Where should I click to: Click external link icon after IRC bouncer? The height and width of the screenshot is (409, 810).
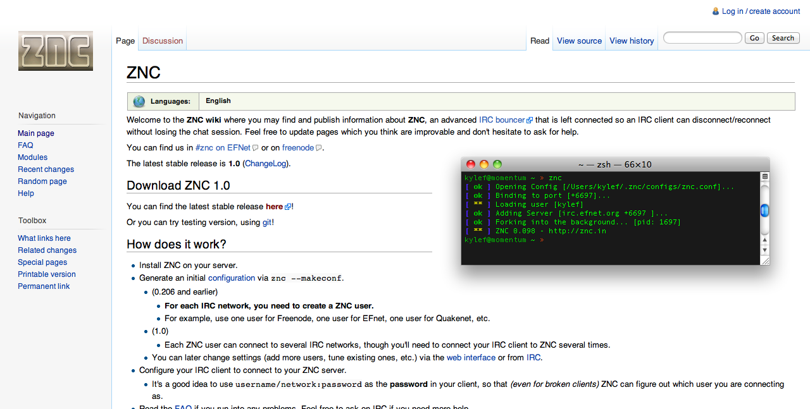(x=530, y=120)
